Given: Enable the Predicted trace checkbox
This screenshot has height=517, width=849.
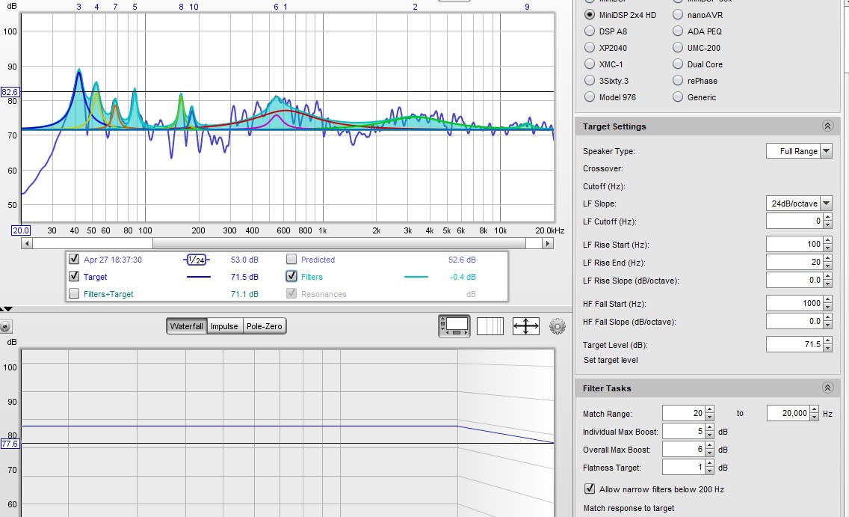Looking at the screenshot, I should [291, 260].
